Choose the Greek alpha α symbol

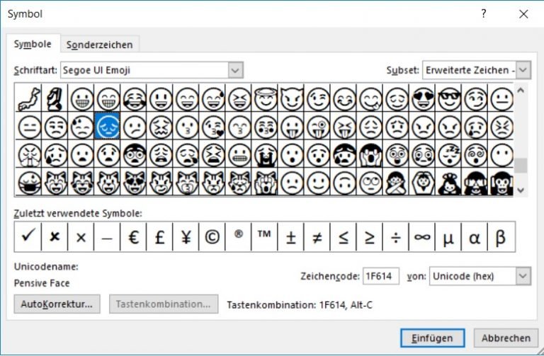click(475, 237)
